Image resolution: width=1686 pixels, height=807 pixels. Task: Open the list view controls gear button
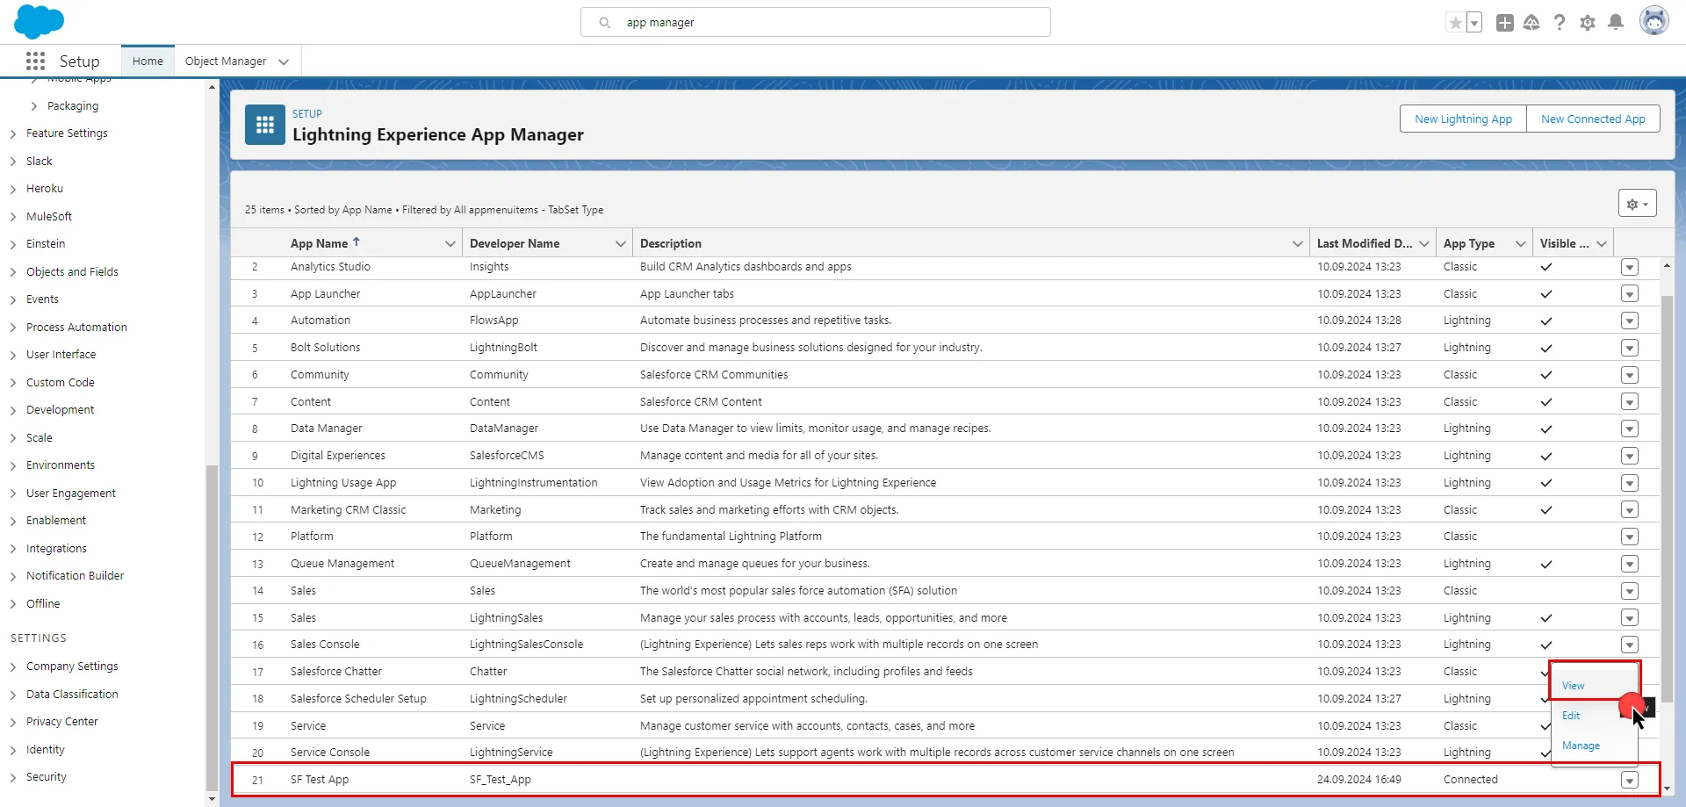(x=1637, y=204)
